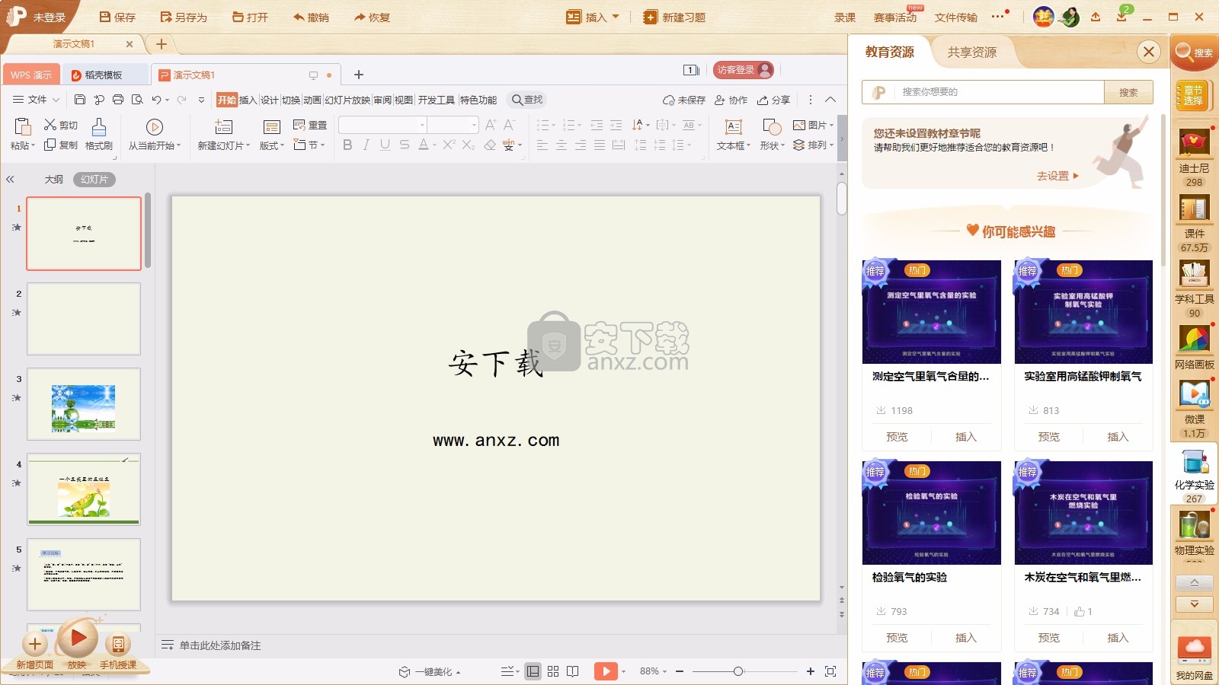Click the fit-to-window icon in status bar

830,671
